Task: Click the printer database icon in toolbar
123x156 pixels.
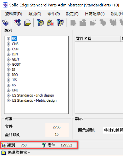Action: 5,23
